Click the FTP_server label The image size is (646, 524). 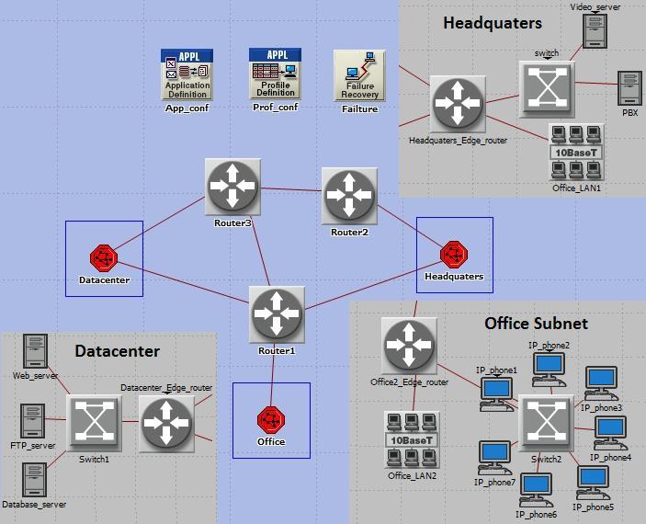(x=33, y=446)
